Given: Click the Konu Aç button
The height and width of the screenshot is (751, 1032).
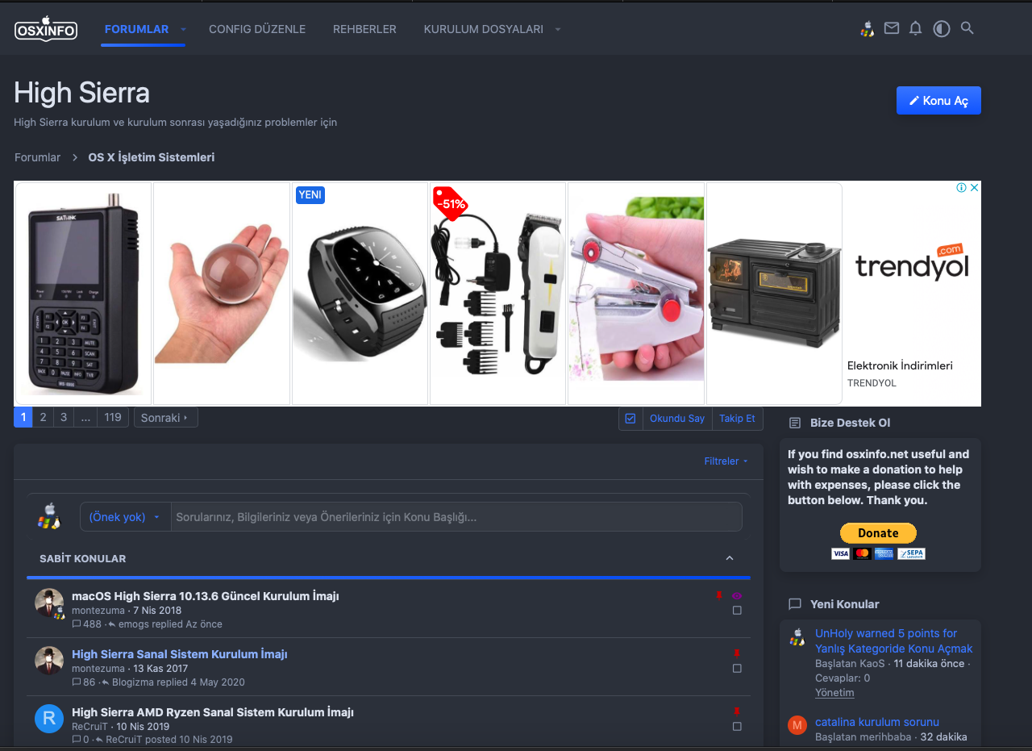Looking at the screenshot, I should pos(938,101).
